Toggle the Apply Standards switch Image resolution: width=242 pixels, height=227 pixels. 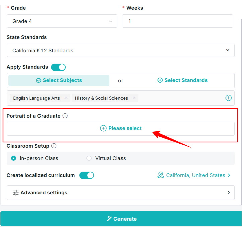58,67
